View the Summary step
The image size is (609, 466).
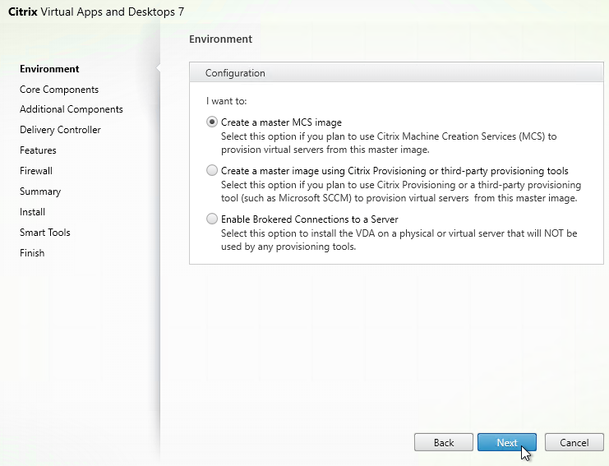coord(40,191)
